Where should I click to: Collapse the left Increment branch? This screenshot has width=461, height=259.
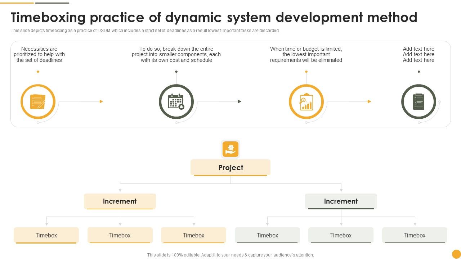(120, 201)
